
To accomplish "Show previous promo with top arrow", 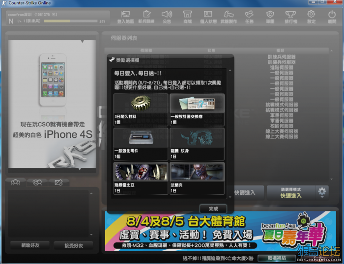I will [x=82, y=41].
